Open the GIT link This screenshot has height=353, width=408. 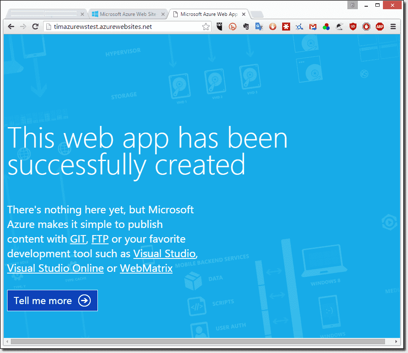coord(78,239)
